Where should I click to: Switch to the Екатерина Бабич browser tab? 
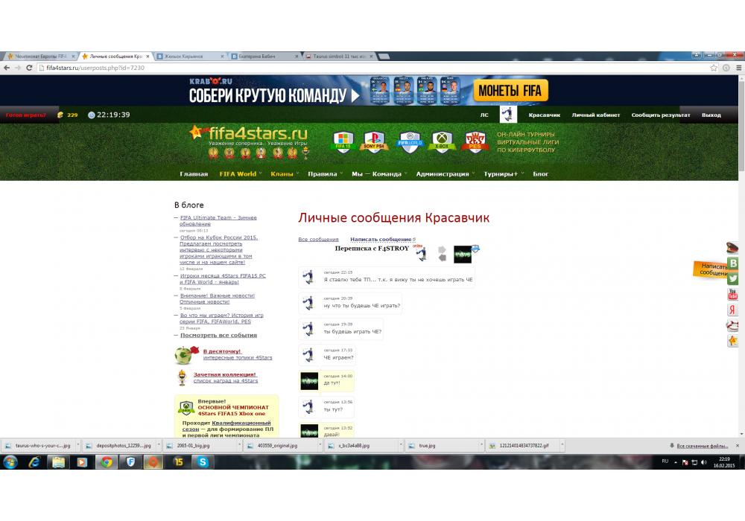click(263, 56)
